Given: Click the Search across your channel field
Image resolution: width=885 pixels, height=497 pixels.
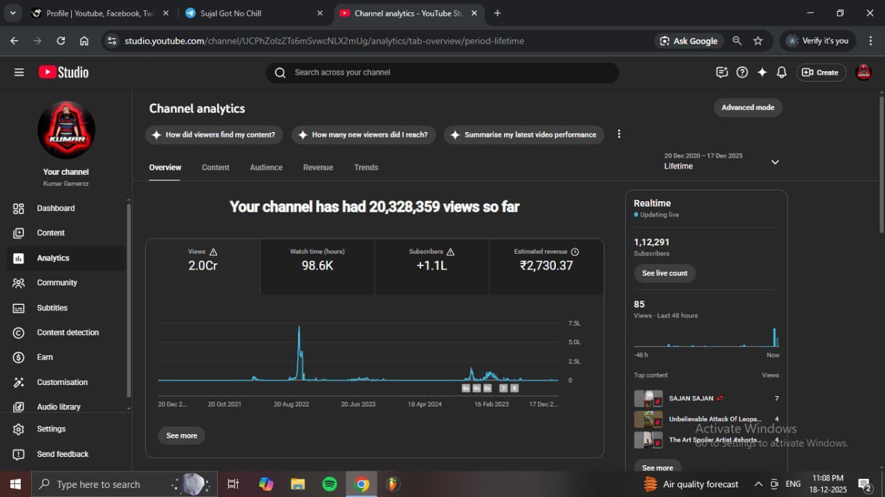Looking at the screenshot, I should coord(442,73).
